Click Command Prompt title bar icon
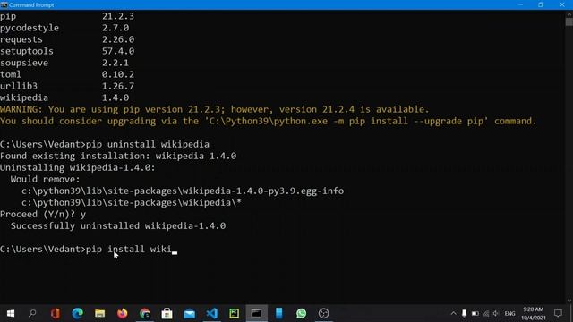This screenshot has height=322, width=573. (4, 4)
